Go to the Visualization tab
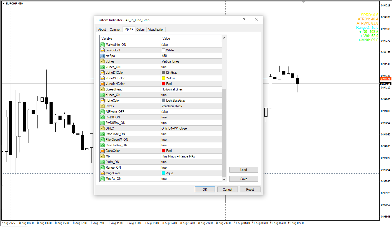The height and width of the screenshot is (227, 392). 156,30
